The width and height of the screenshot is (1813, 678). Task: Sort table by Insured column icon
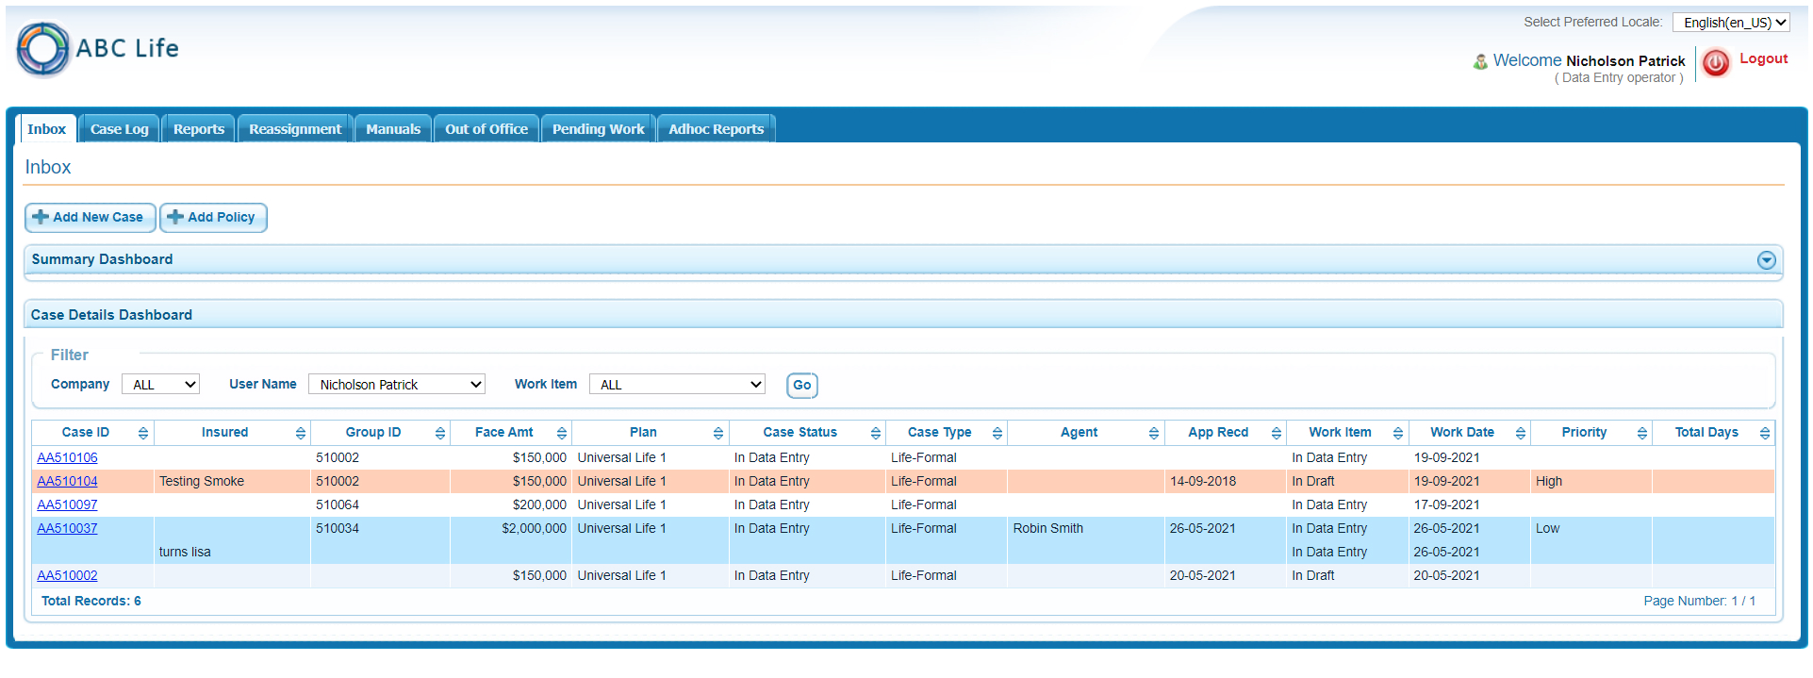[301, 433]
